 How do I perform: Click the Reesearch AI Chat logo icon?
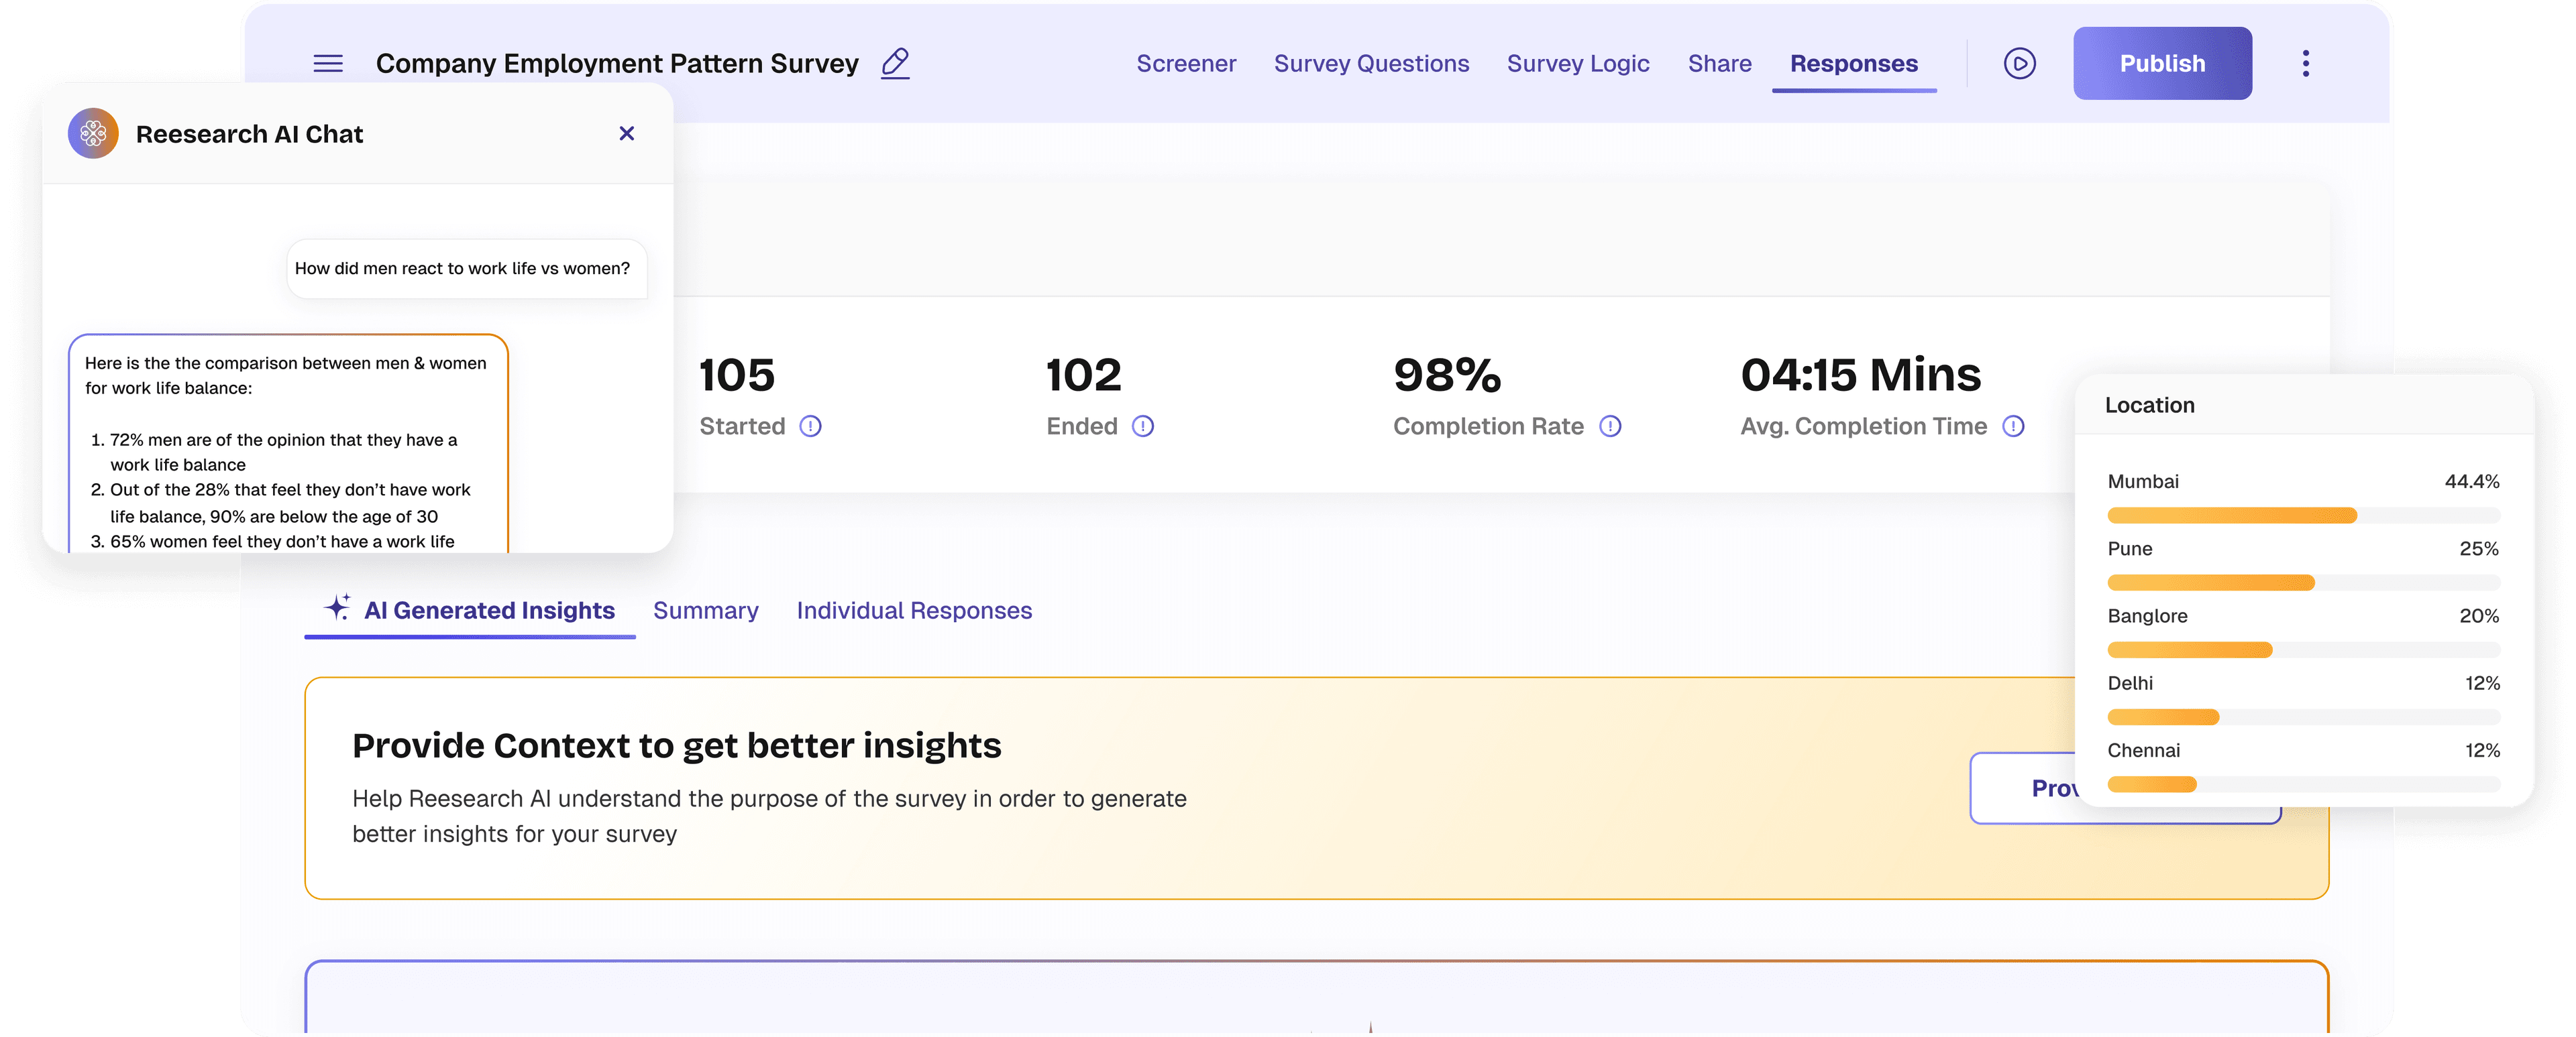[x=92, y=133]
